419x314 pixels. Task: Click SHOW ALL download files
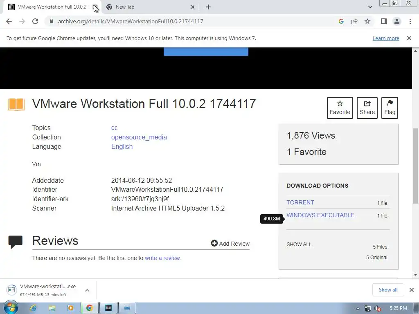tap(299, 244)
